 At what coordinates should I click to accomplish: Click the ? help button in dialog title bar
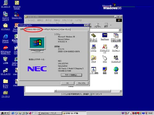coord(85,25)
